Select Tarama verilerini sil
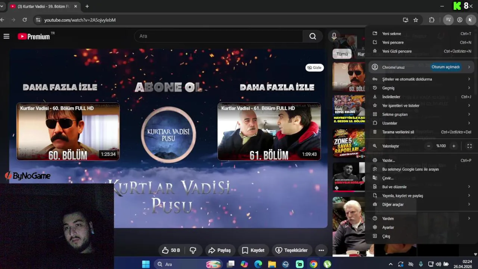Screen dimensions: 478x269 (421, 132)
